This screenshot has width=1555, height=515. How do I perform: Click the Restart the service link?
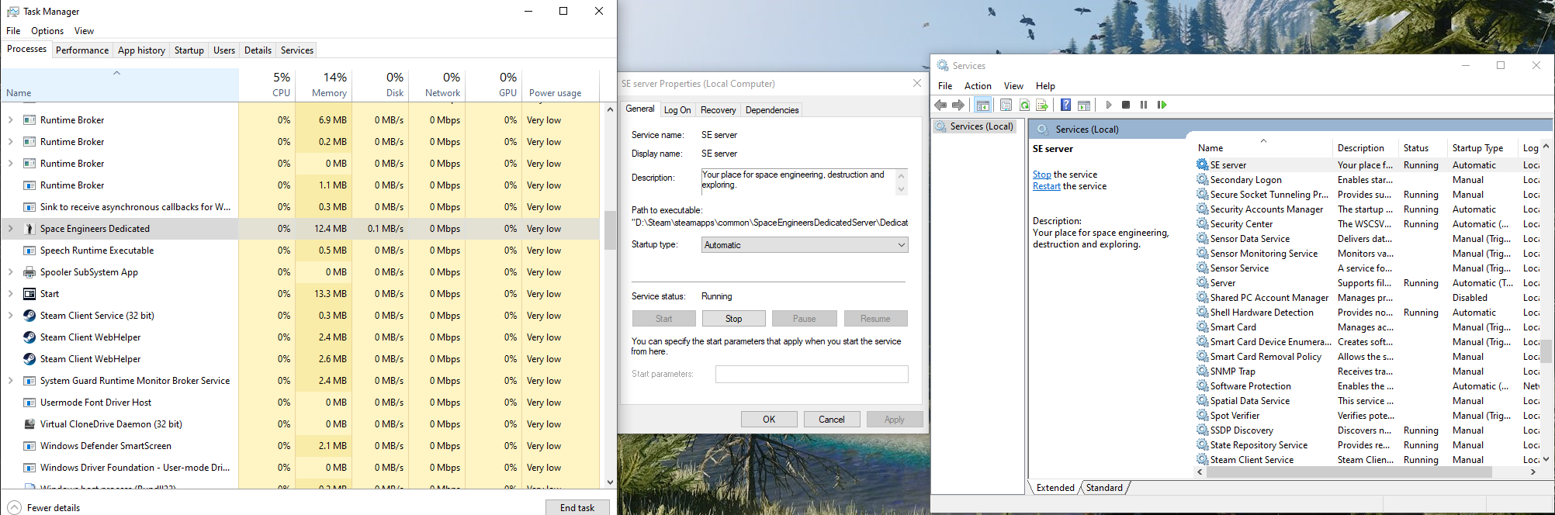[1046, 186]
